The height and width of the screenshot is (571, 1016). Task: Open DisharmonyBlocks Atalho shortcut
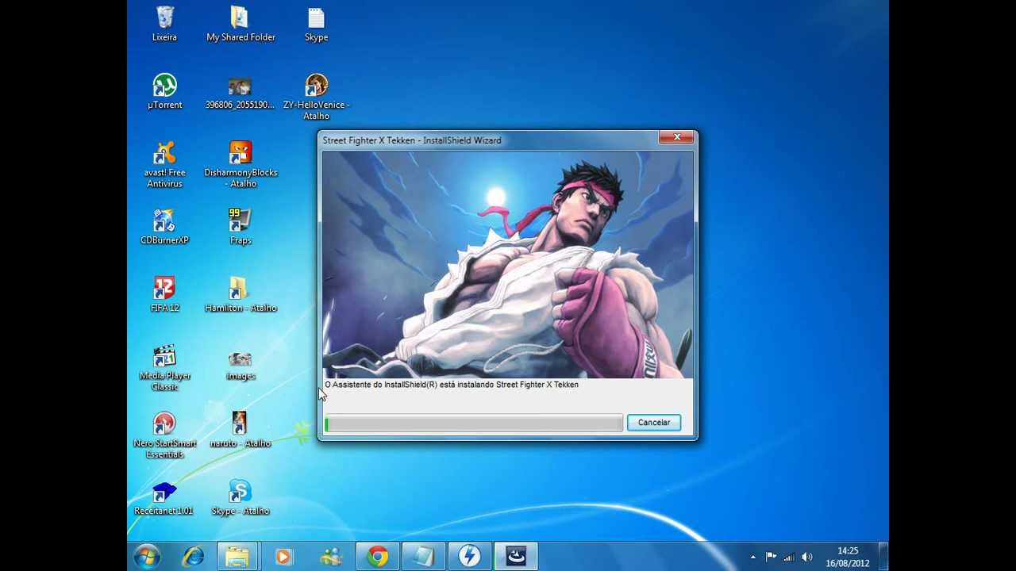click(x=241, y=165)
